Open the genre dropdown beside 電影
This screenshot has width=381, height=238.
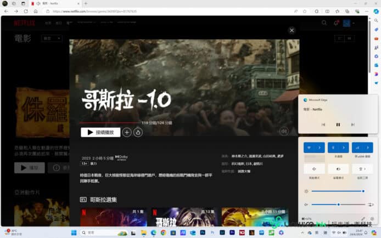point(52,38)
